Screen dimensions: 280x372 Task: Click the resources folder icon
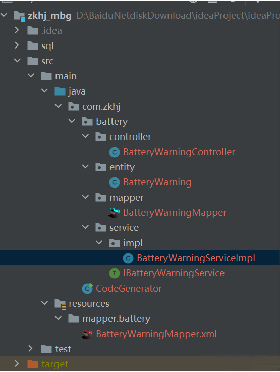(x=60, y=304)
